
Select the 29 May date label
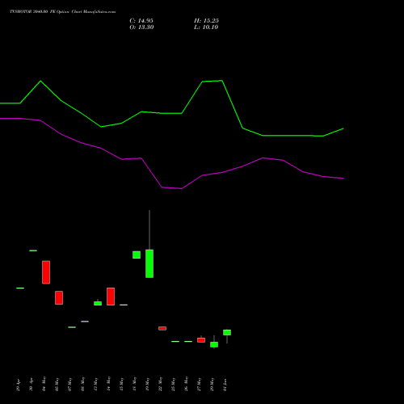tap(213, 384)
